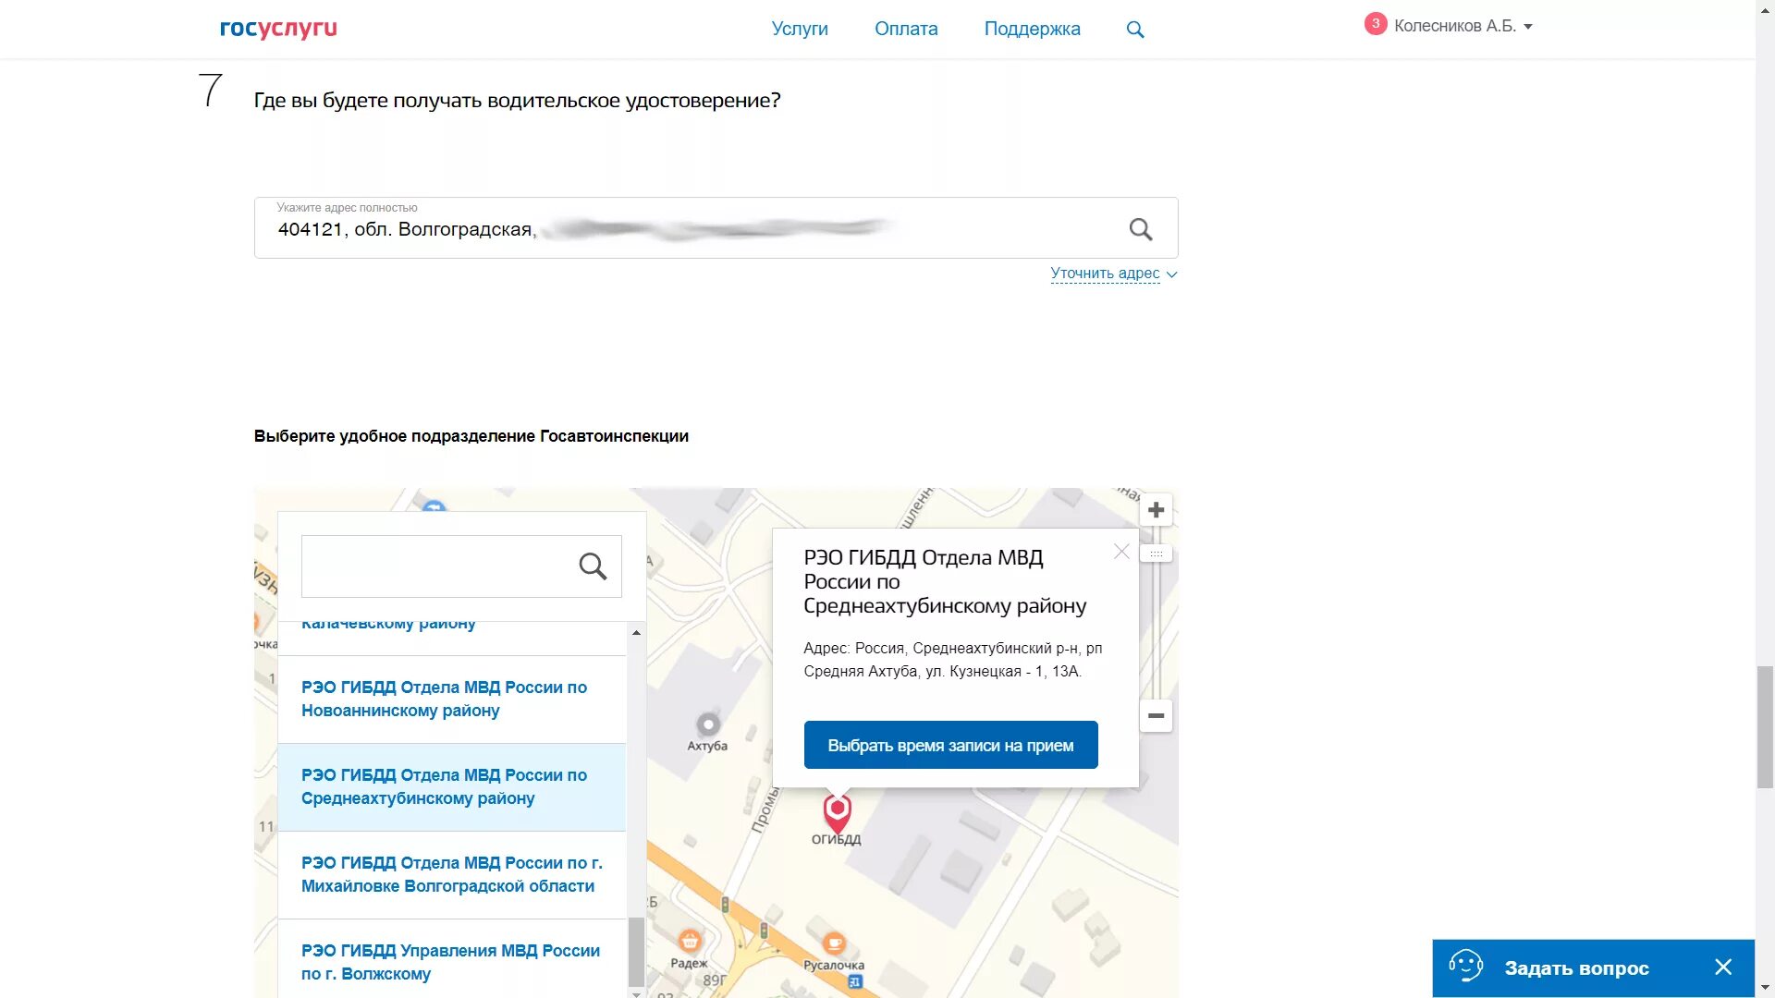Open the Оплата menu item
Image resolution: width=1775 pixels, height=998 pixels.
tap(906, 29)
